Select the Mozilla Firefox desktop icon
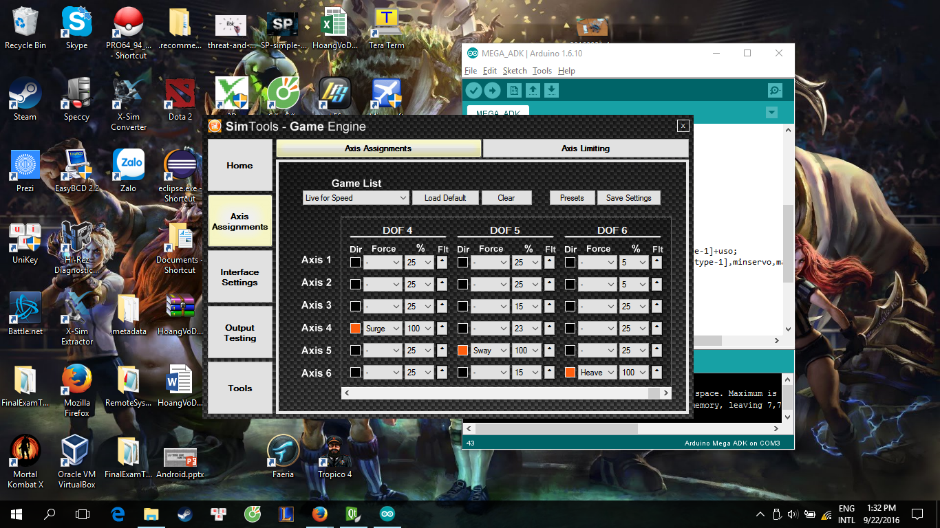Screen dimensions: 940x528 coord(76,390)
